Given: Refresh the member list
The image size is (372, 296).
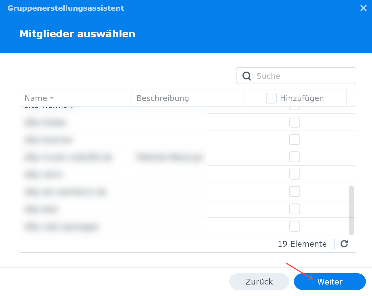Looking at the screenshot, I should [344, 244].
